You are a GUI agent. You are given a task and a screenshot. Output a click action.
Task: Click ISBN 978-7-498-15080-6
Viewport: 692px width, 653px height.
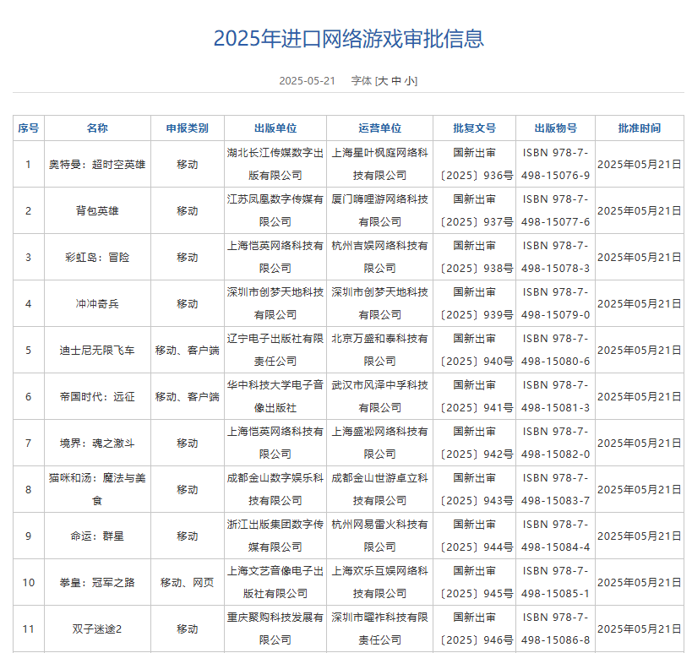[x=555, y=350]
